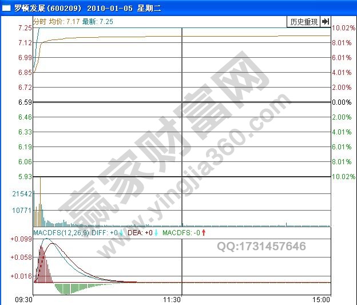The height and width of the screenshot is (305, 357).
Task: Click the +0.099 MACD scale label
Action: click(x=22, y=239)
